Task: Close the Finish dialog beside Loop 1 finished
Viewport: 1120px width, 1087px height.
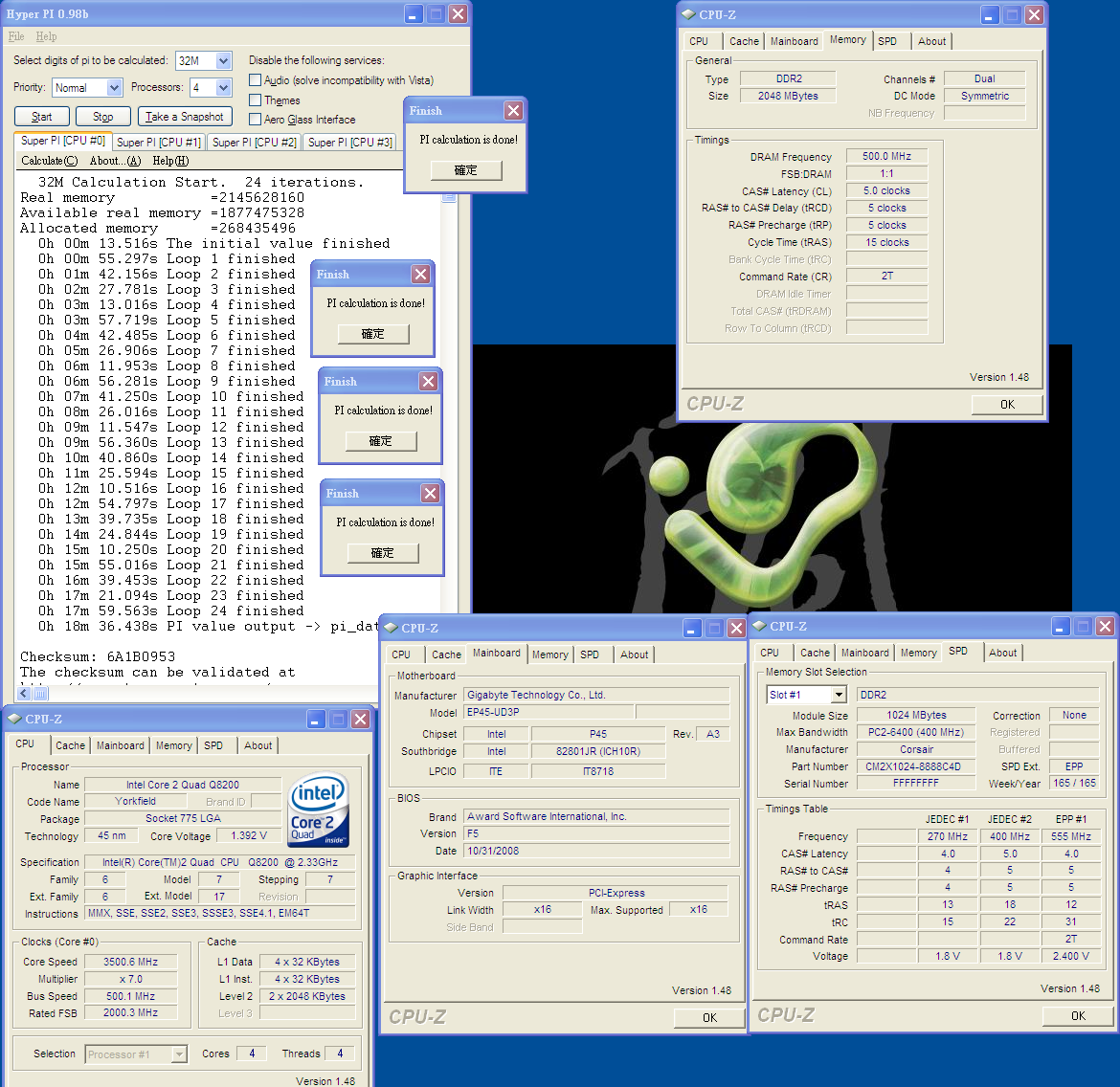Action: [420, 275]
